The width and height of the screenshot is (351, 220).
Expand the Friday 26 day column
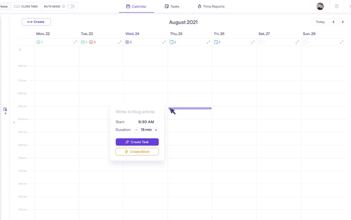(253, 42)
